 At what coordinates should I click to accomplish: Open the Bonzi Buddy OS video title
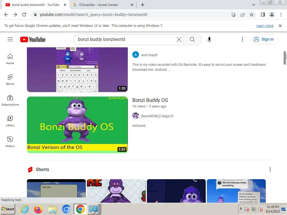(x=150, y=100)
